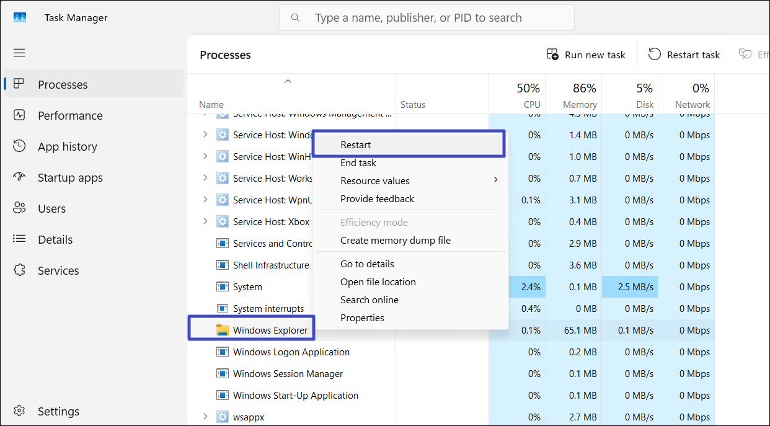Click inside the process search field
This screenshot has width=770, height=426.
tap(428, 17)
